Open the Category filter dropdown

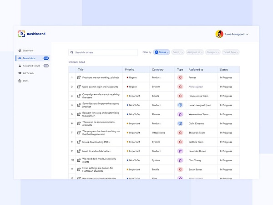(x=212, y=52)
